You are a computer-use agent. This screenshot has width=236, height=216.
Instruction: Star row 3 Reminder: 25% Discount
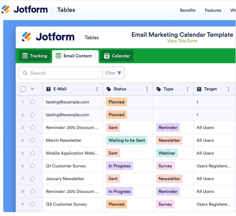32,128
